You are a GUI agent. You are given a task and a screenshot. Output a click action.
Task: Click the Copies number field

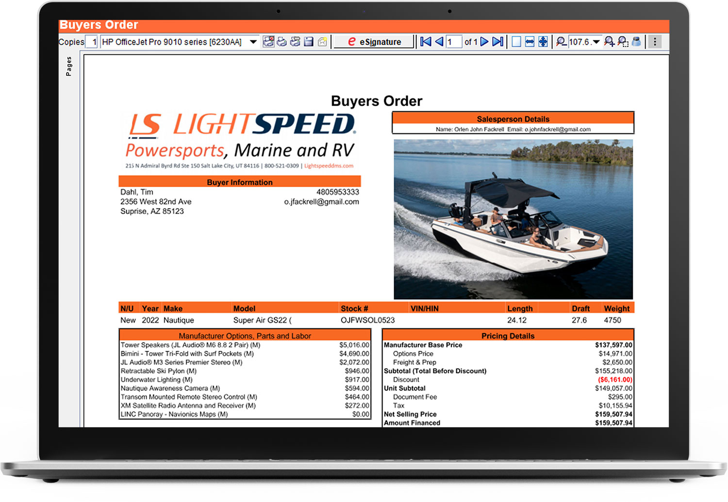(91, 42)
